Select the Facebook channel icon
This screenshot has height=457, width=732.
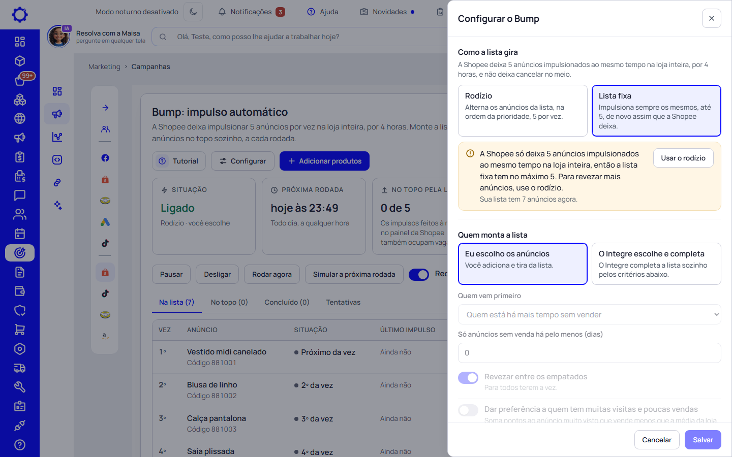105,158
